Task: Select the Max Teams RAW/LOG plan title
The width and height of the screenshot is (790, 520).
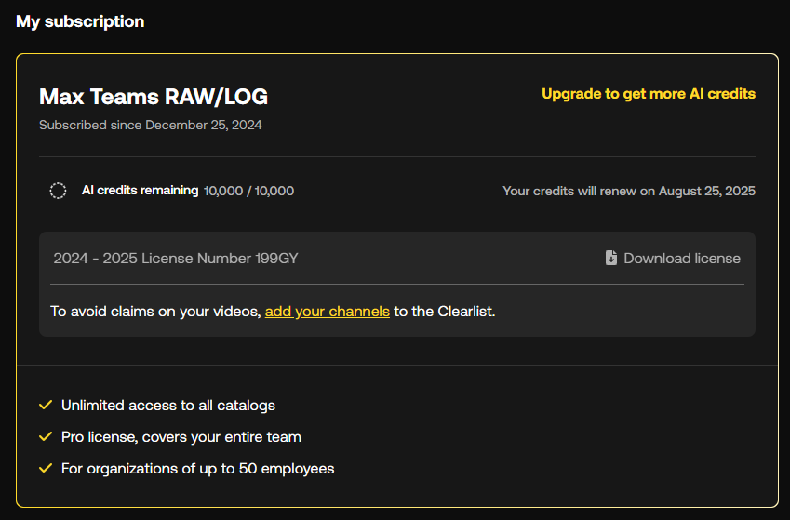Action: (154, 97)
